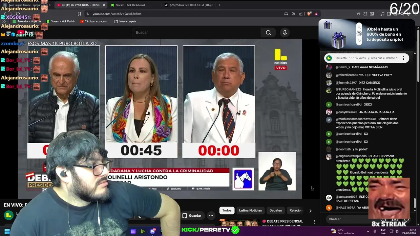420x236 pixels.
Task: Click the Latina Noticias channel avatar below video
Action: 9,215
